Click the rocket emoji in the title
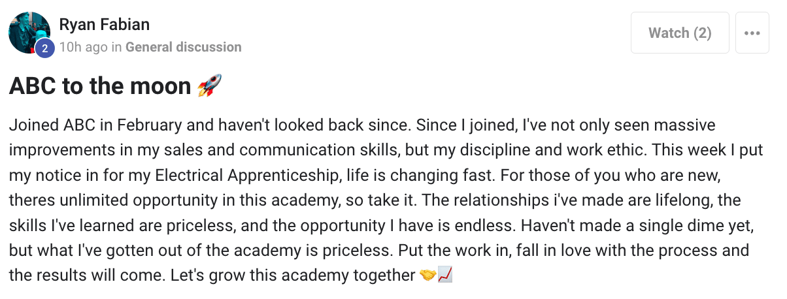 [x=209, y=86]
